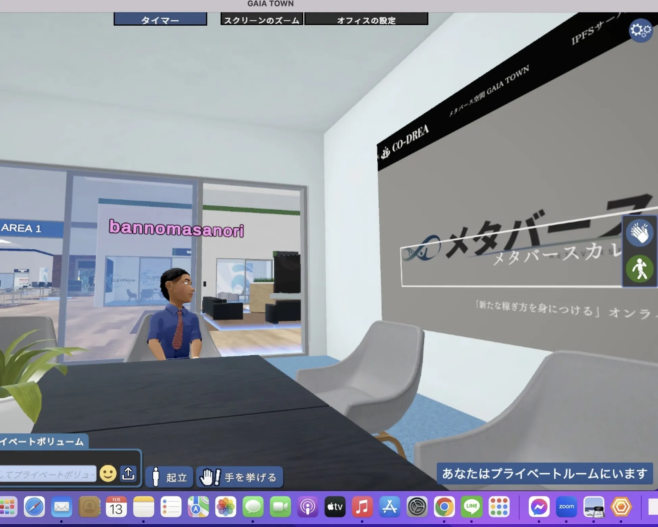The height and width of the screenshot is (527, 658).
Task: Click the private volume chat input field
Action: 47,474
